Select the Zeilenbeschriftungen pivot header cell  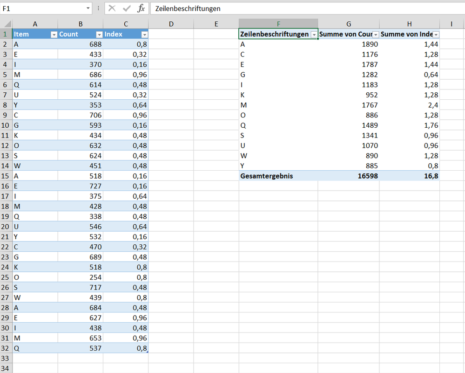pyautogui.click(x=278, y=34)
